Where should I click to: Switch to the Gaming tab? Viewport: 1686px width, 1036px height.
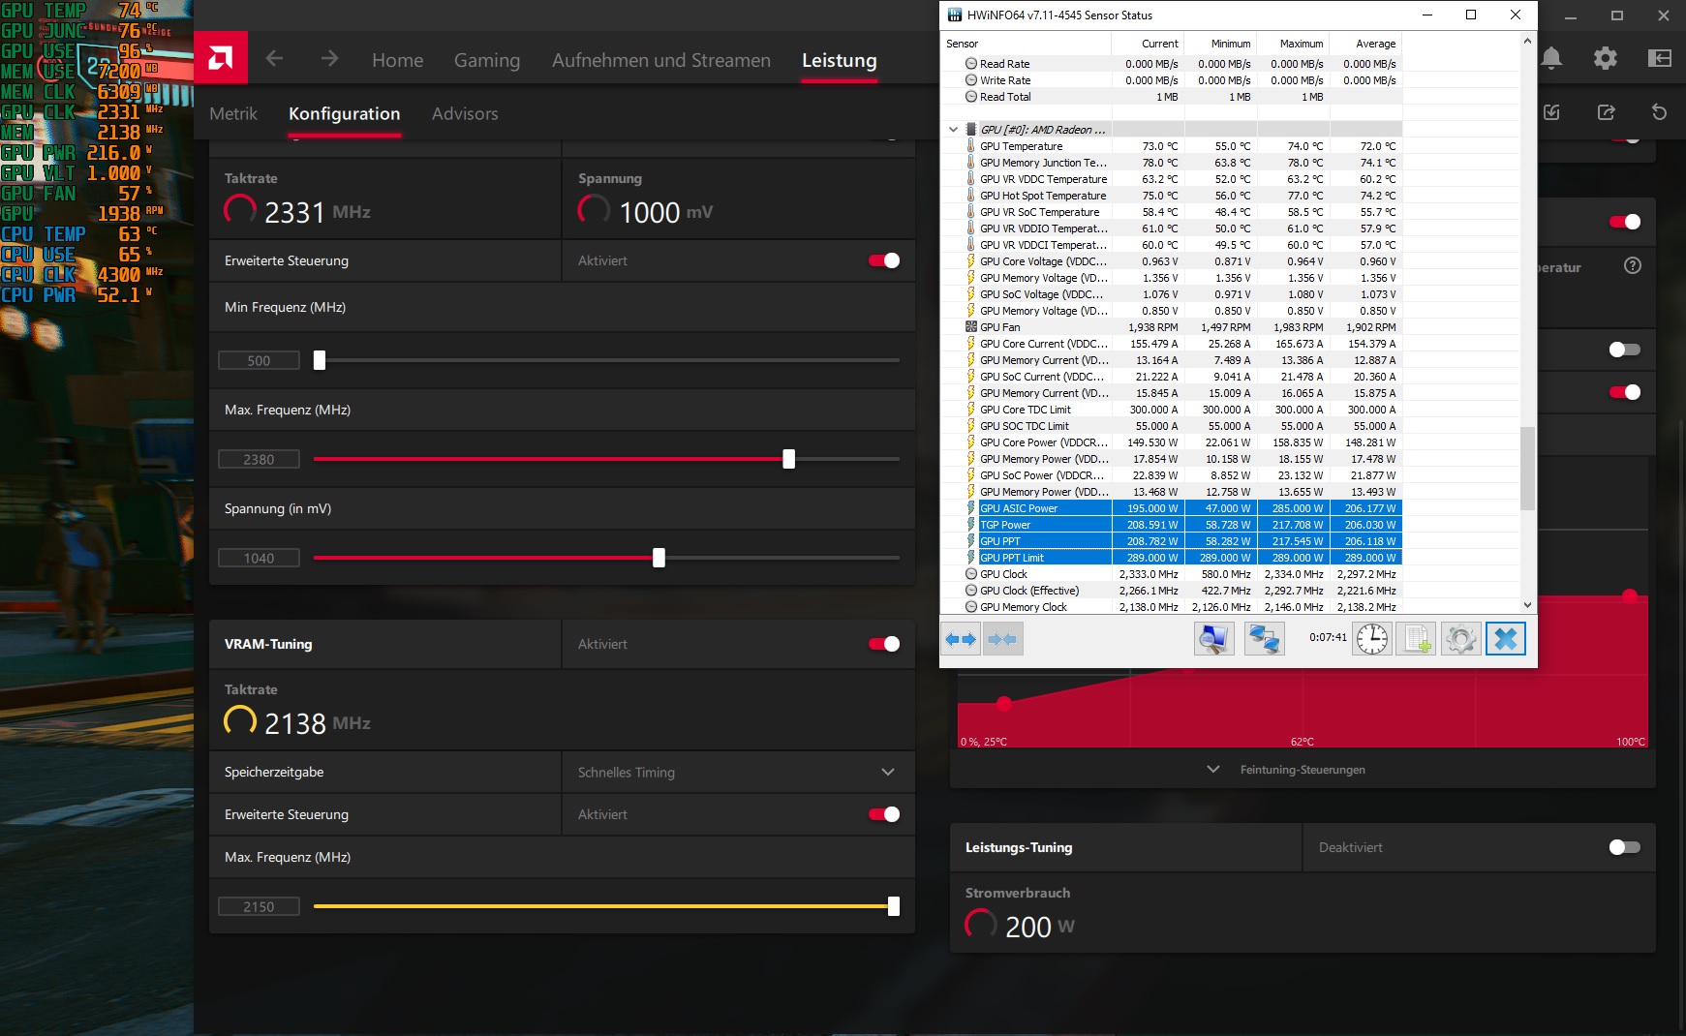(487, 60)
